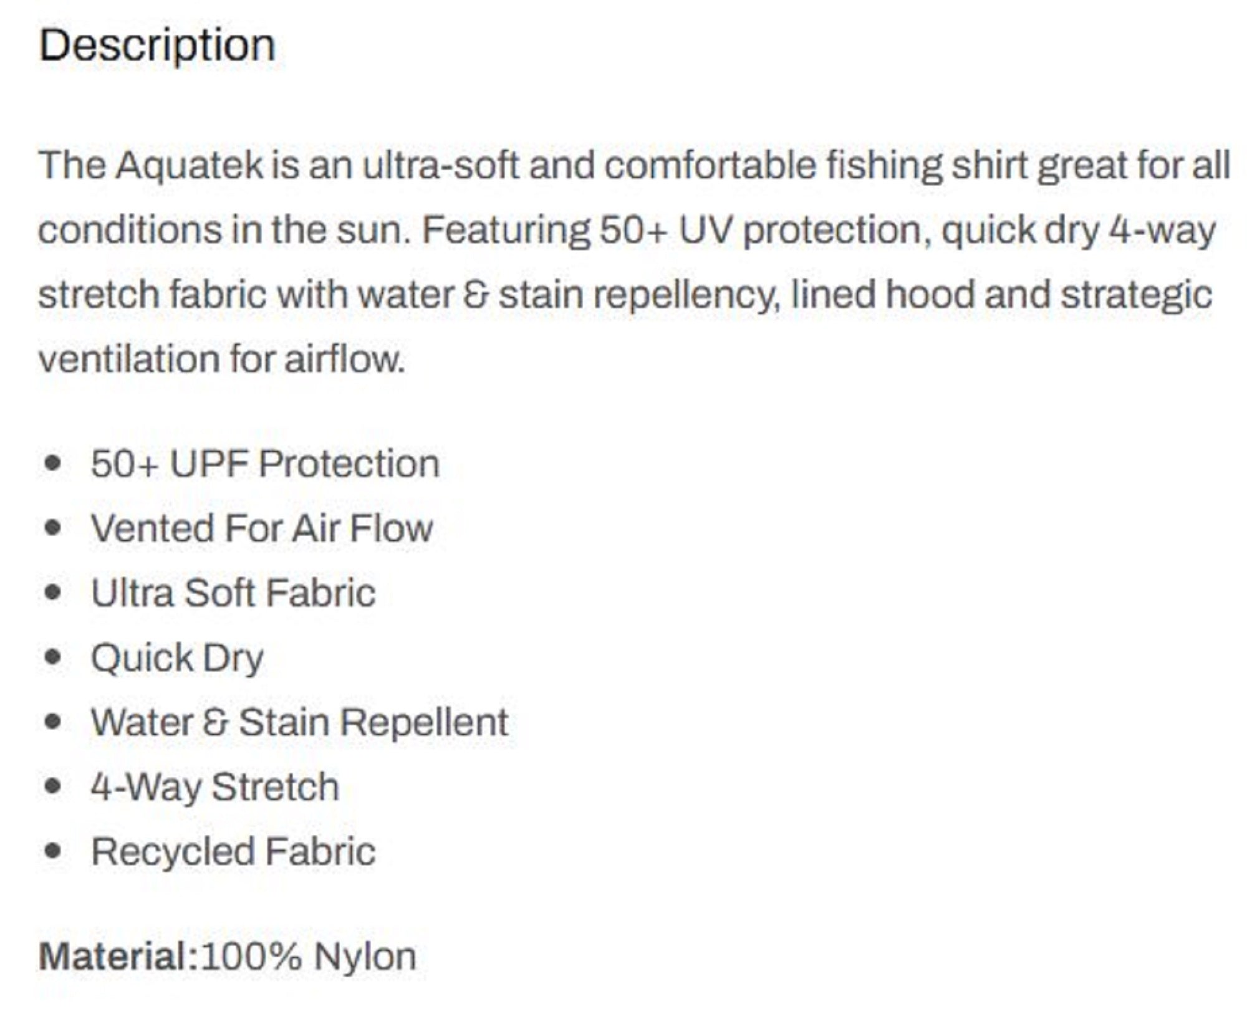Click the "Vented For Air Flow" list item
1247x1012 pixels.
[x=262, y=529]
